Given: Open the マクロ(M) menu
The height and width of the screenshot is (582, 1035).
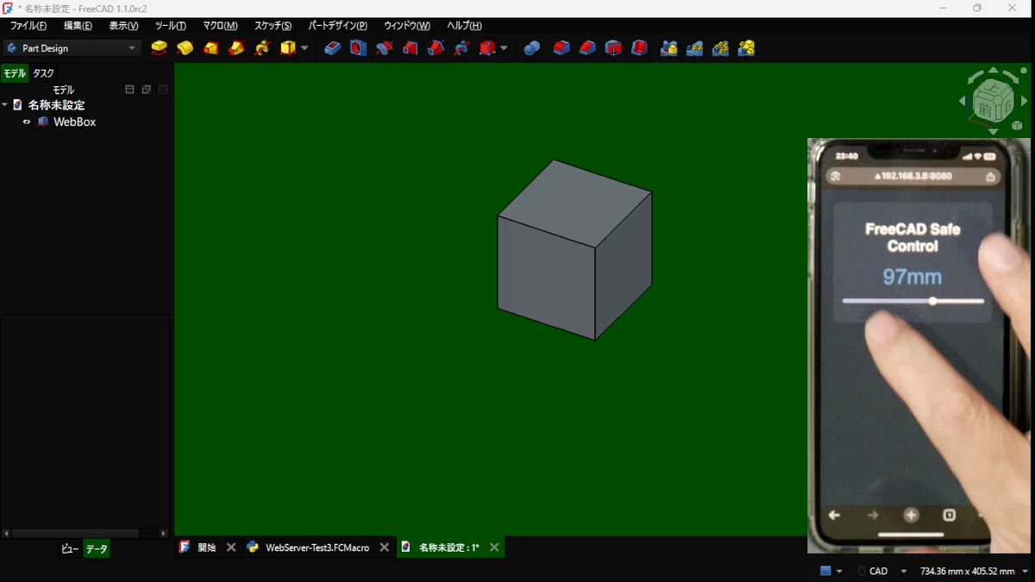Looking at the screenshot, I should 220,26.
